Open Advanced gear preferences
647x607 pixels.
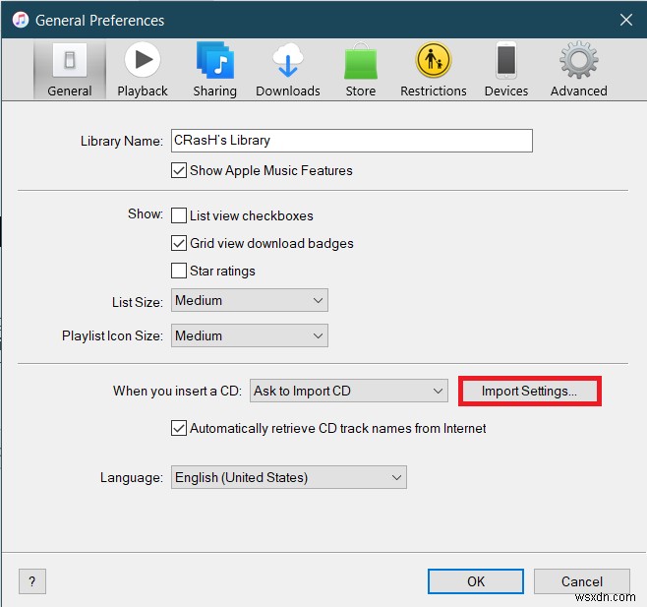click(578, 70)
